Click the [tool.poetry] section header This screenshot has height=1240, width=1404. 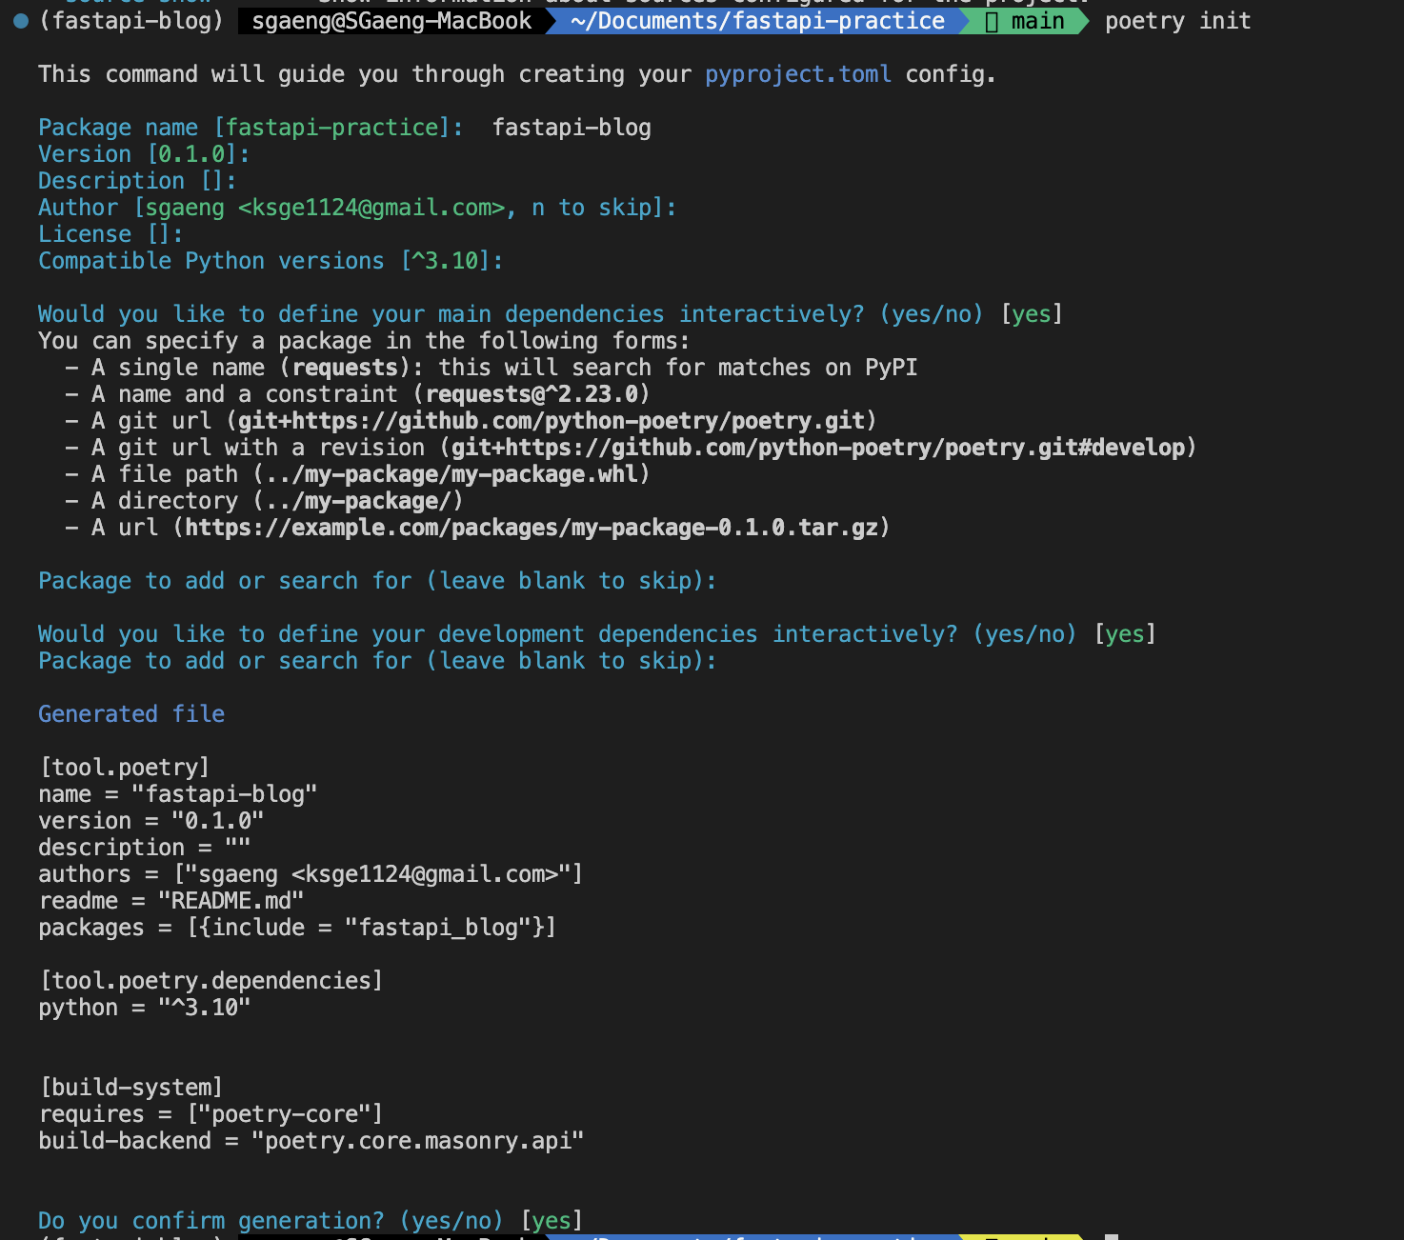(124, 768)
